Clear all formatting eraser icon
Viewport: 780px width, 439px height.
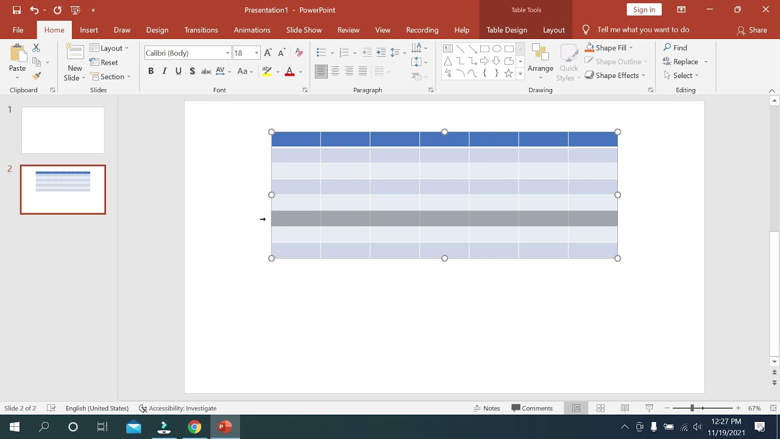pos(299,53)
